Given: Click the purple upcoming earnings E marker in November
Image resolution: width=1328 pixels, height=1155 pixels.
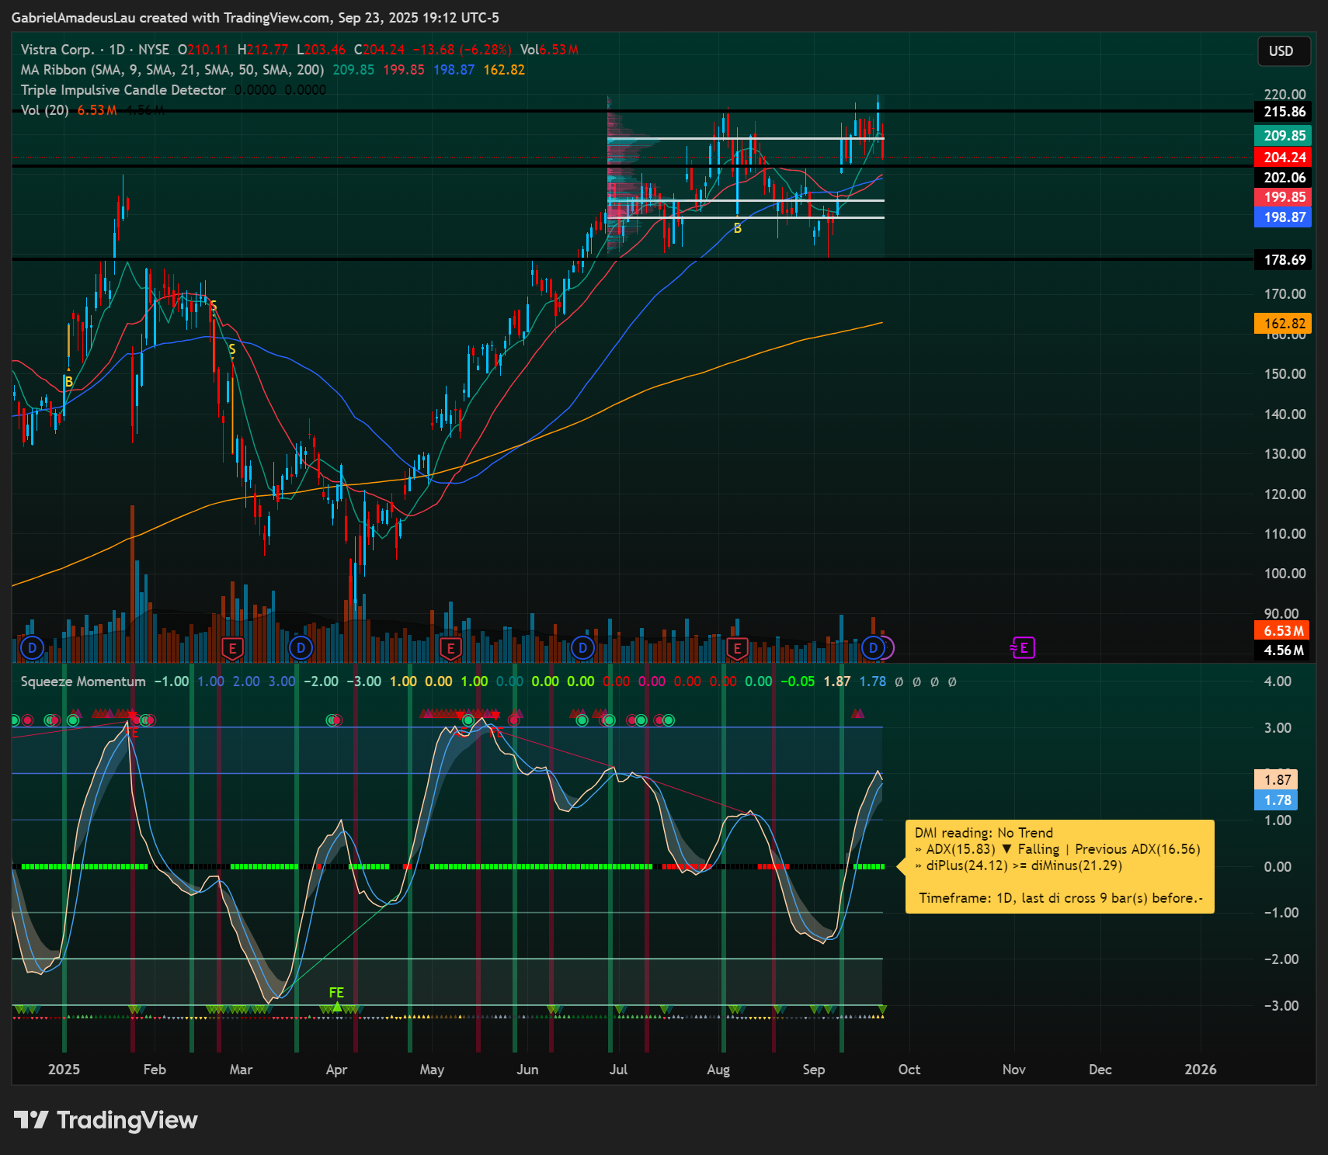Looking at the screenshot, I should click(x=1023, y=647).
